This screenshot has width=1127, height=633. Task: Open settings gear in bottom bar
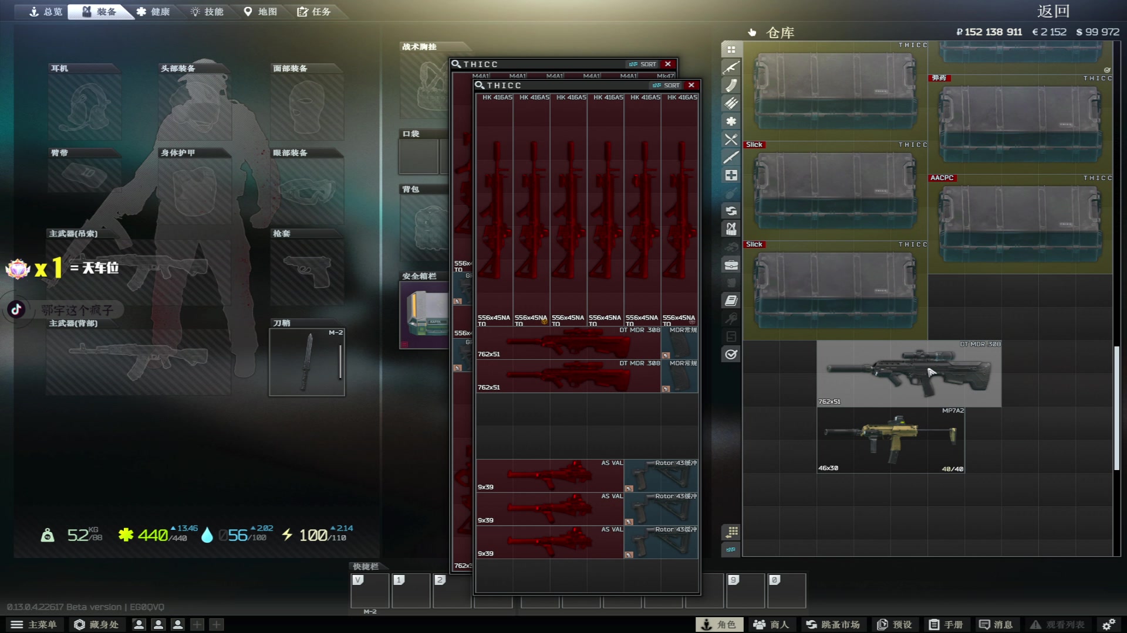(1108, 625)
